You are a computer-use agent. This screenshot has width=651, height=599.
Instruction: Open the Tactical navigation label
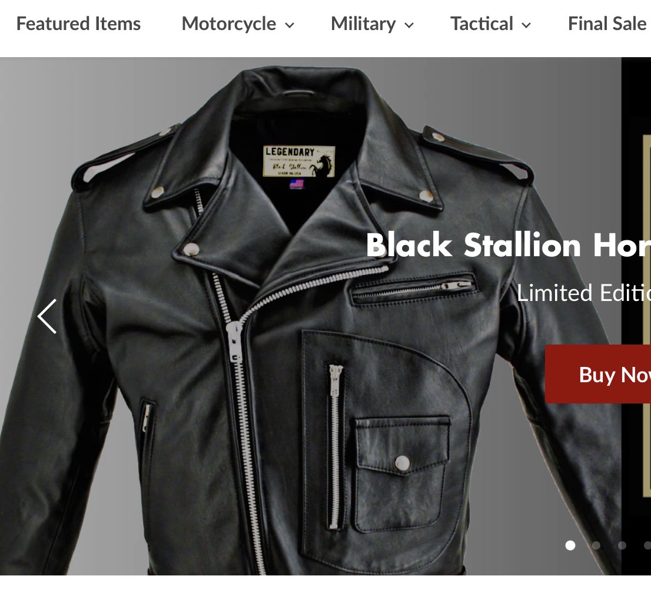[x=481, y=24]
